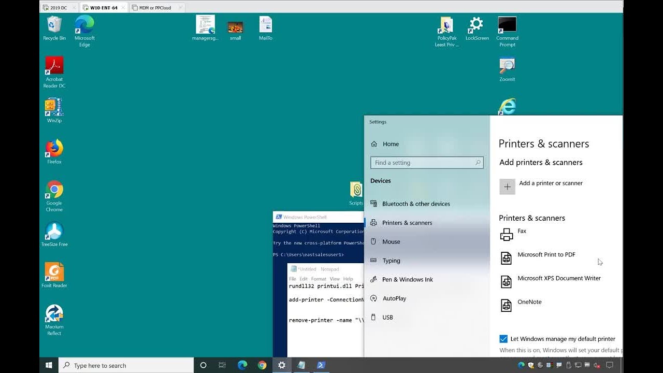
Task: Open Notepad's Format menu
Action: (x=319, y=279)
